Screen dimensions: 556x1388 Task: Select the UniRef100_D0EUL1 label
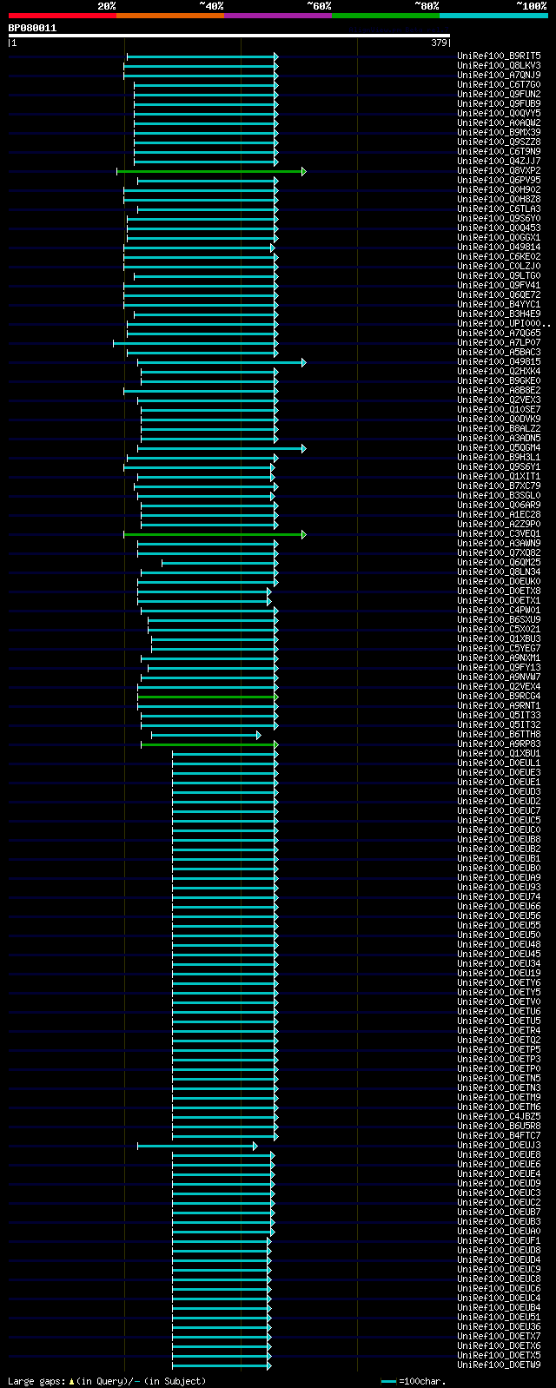click(x=499, y=763)
